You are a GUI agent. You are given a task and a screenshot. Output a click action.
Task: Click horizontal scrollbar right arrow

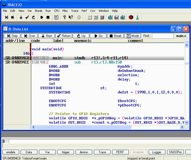click(x=182, y=127)
